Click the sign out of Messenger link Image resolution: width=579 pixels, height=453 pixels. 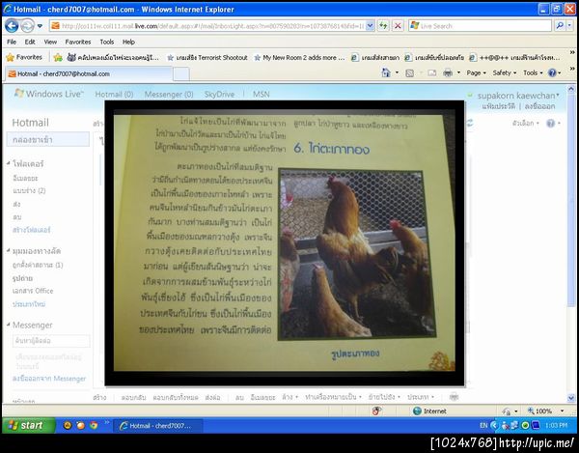click(49, 379)
